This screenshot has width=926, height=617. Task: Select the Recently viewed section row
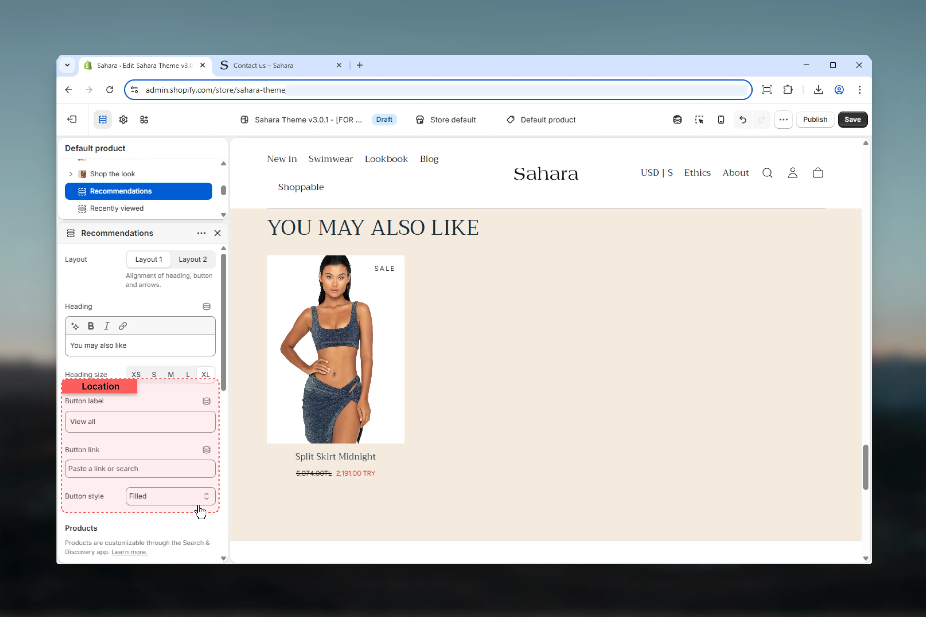coord(139,208)
